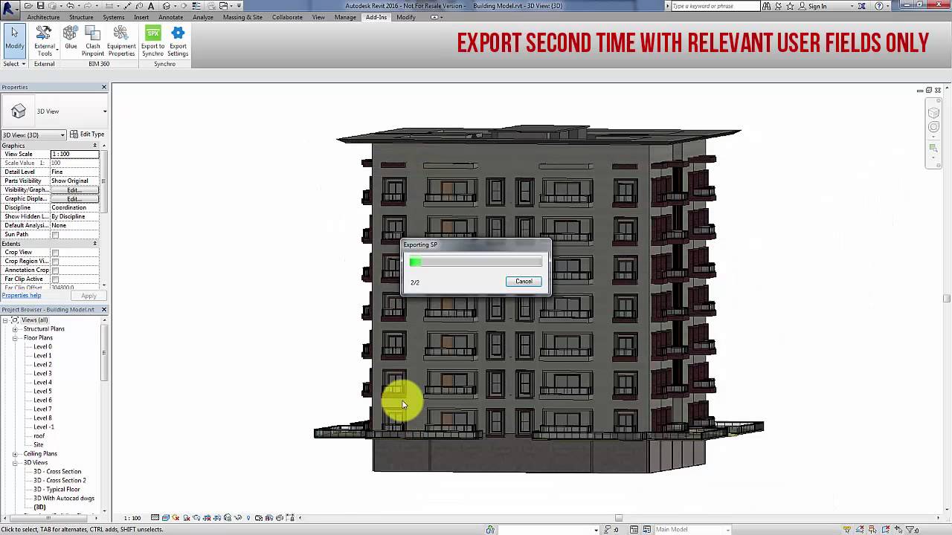The width and height of the screenshot is (952, 535).
Task: Save project via quick access disk icon
Action: click(x=42, y=6)
